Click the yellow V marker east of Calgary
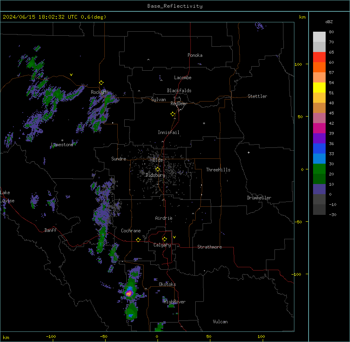The image size is (350, 342). point(174,237)
